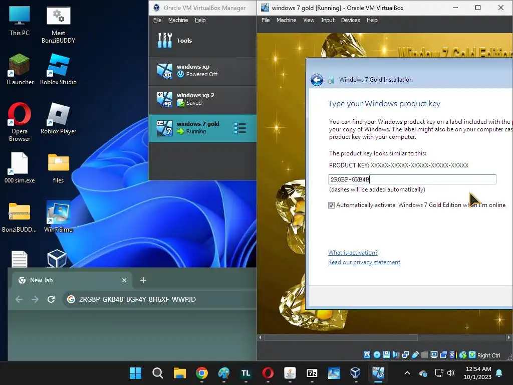The height and width of the screenshot is (385, 513).
Task: Click the audio indicator in VM status bar
Action: [x=396, y=355]
